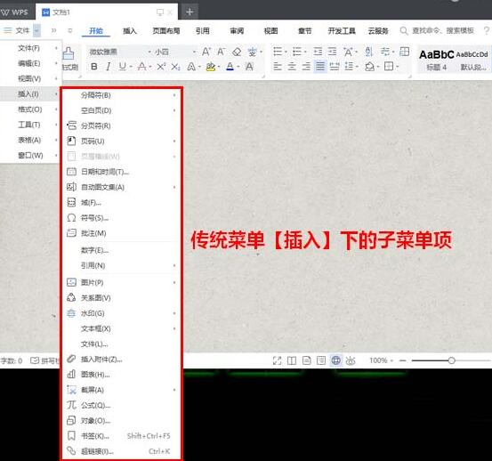Click the numbered list icon
492x461 pixels.
tap(296, 51)
